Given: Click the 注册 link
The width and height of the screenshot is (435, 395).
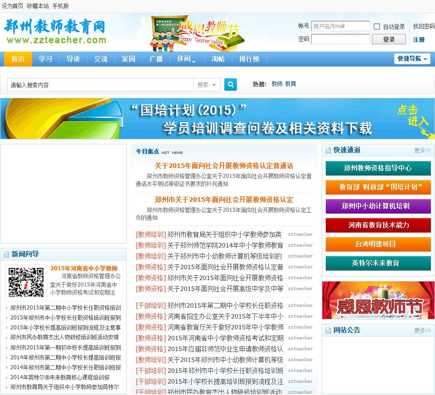Looking at the screenshot, I should (419, 40).
